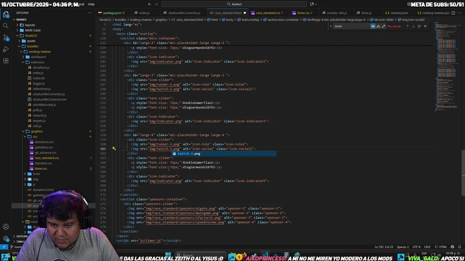Click the Windows Start button
465x261 pixels.
click(168, 255)
